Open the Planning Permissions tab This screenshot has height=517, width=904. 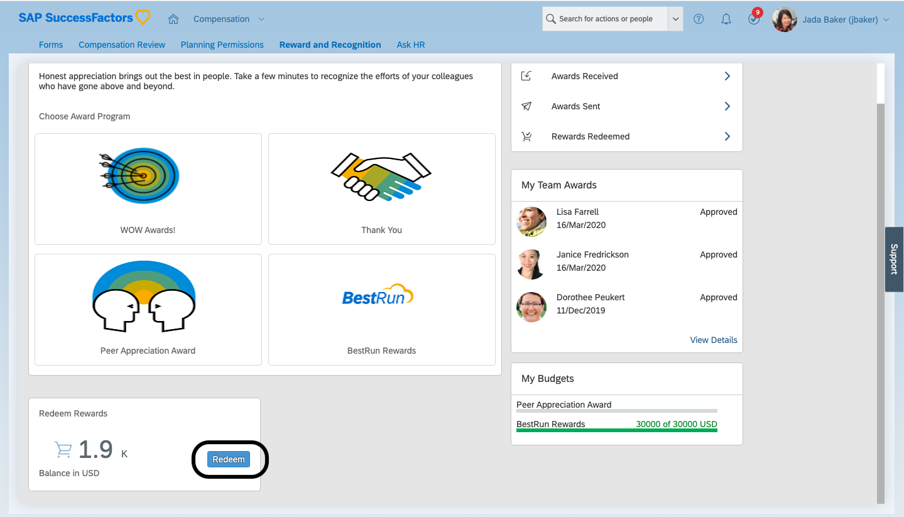pyautogui.click(x=222, y=45)
